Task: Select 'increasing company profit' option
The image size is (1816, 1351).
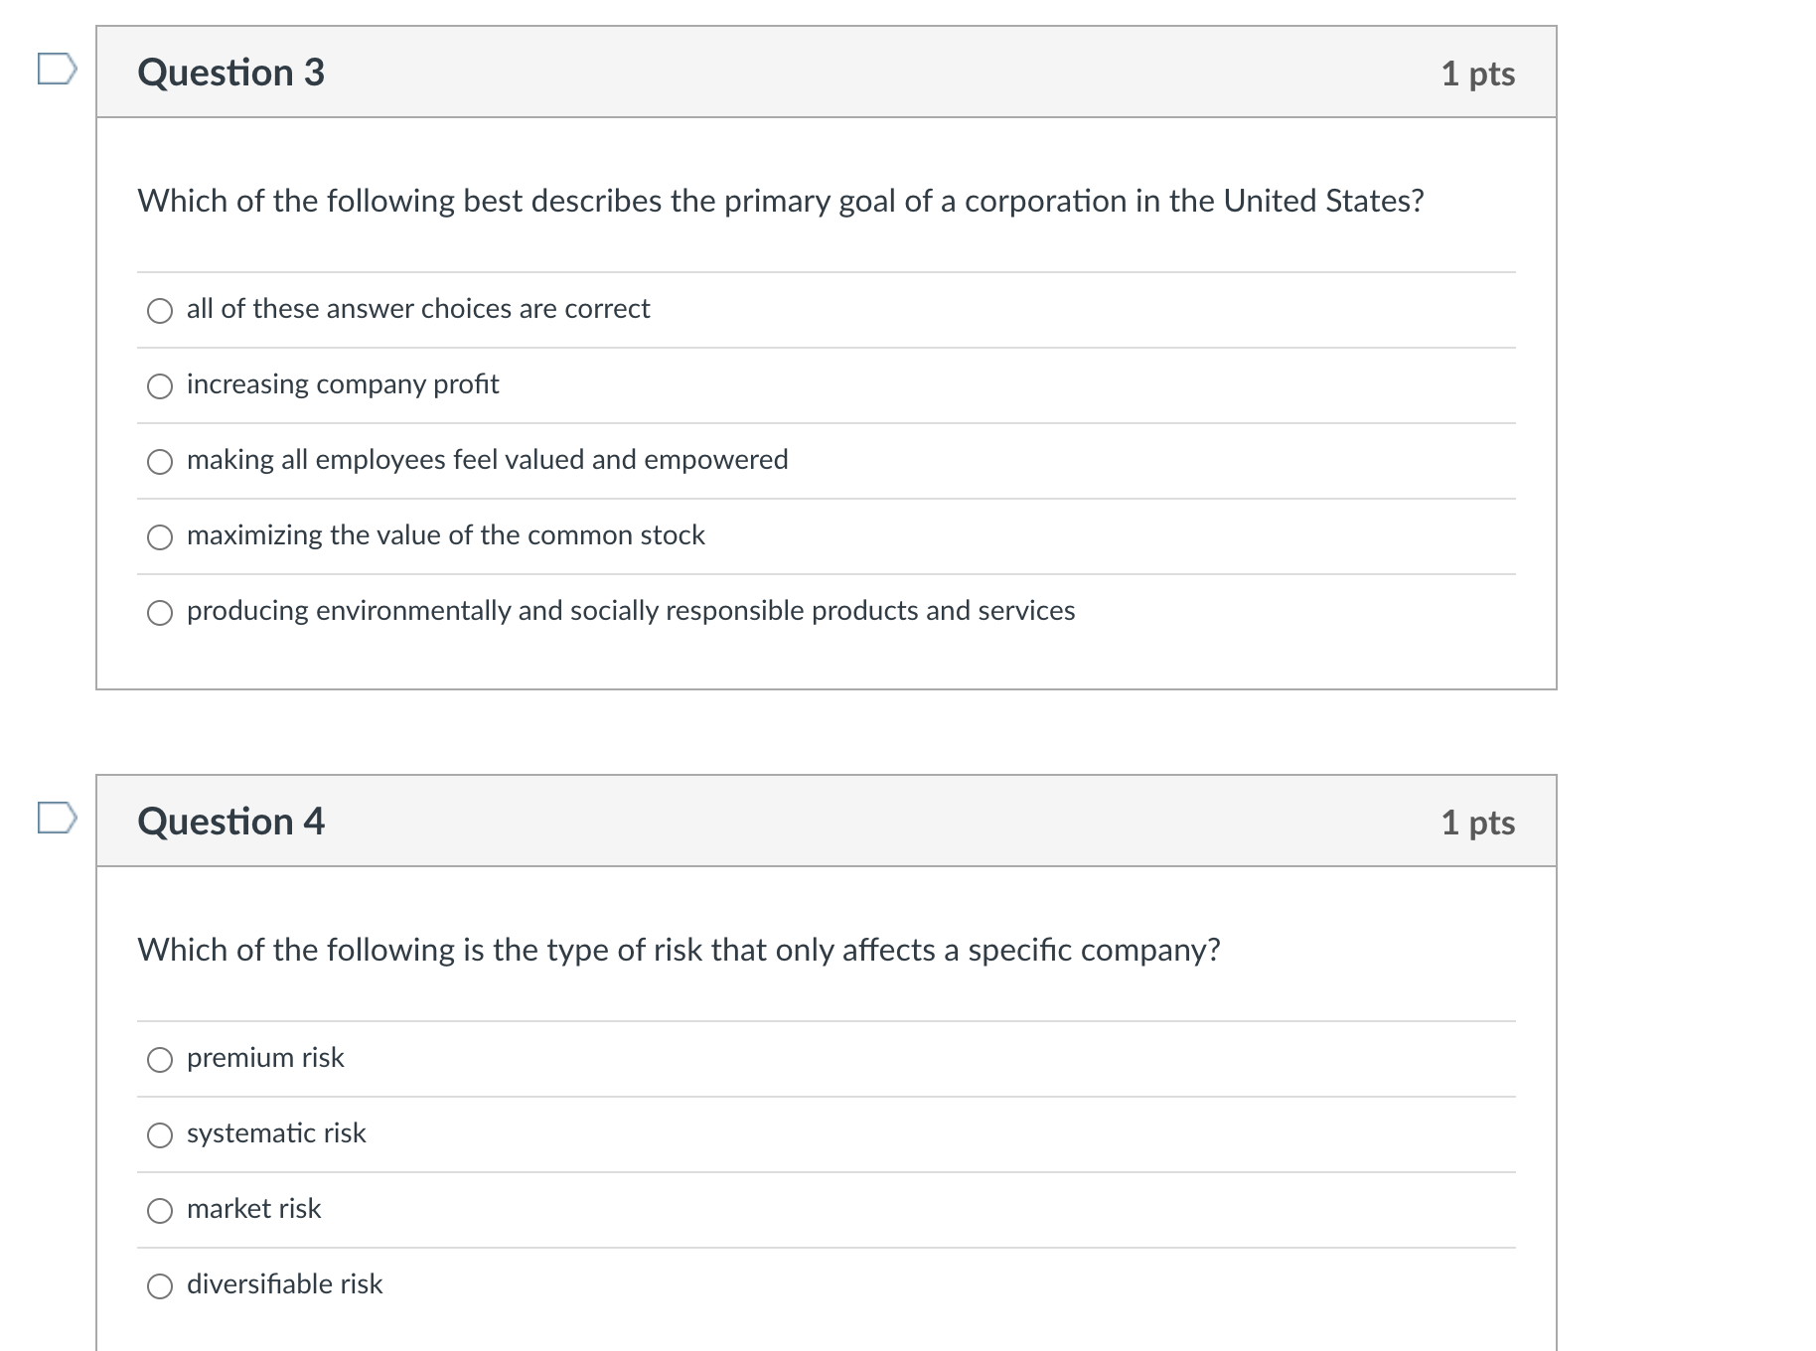Action: [160, 386]
